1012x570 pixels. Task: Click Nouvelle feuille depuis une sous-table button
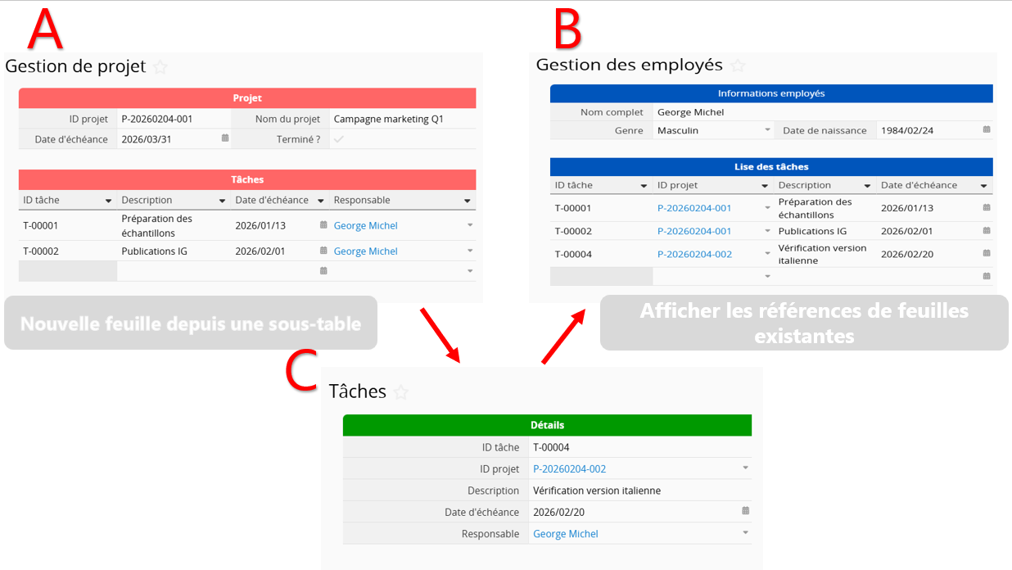pos(191,323)
